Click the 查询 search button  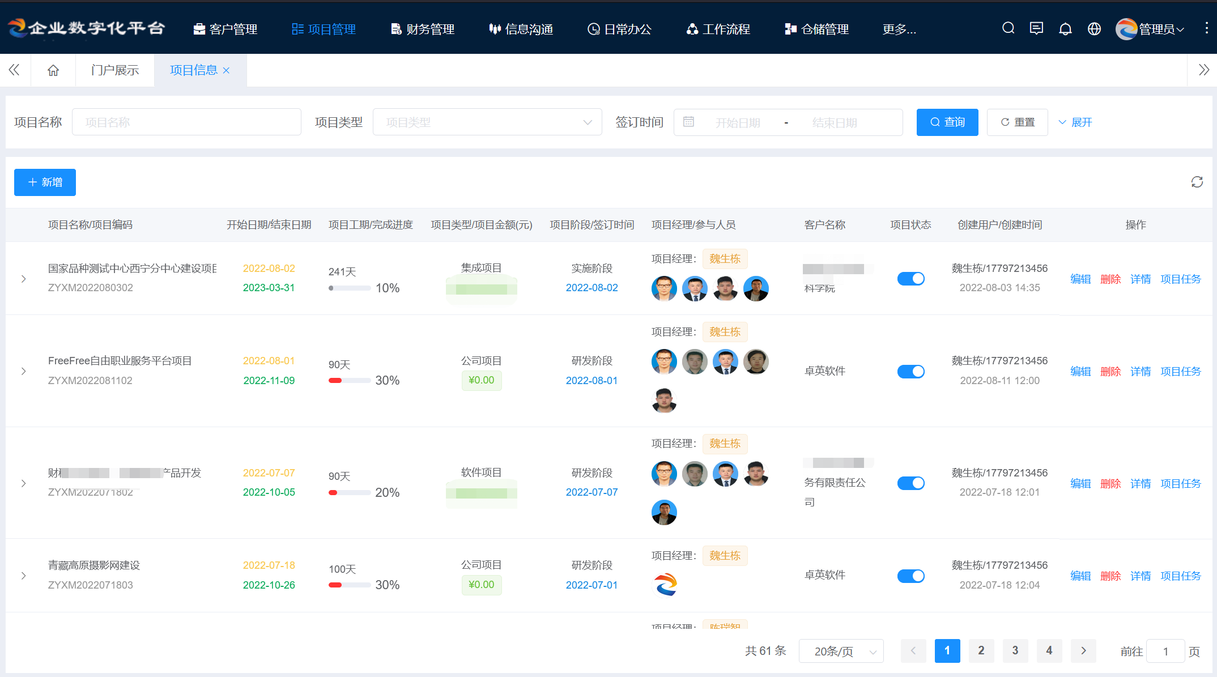pyautogui.click(x=947, y=122)
